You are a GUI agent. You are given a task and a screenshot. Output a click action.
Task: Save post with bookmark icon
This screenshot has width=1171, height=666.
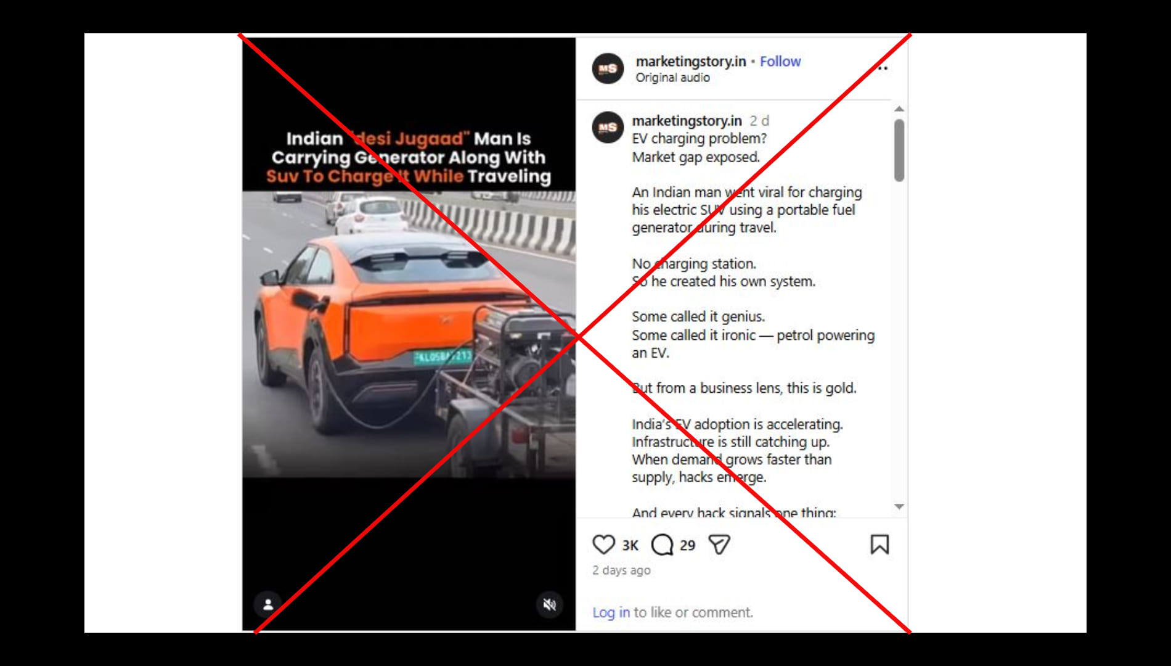coord(879,545)
